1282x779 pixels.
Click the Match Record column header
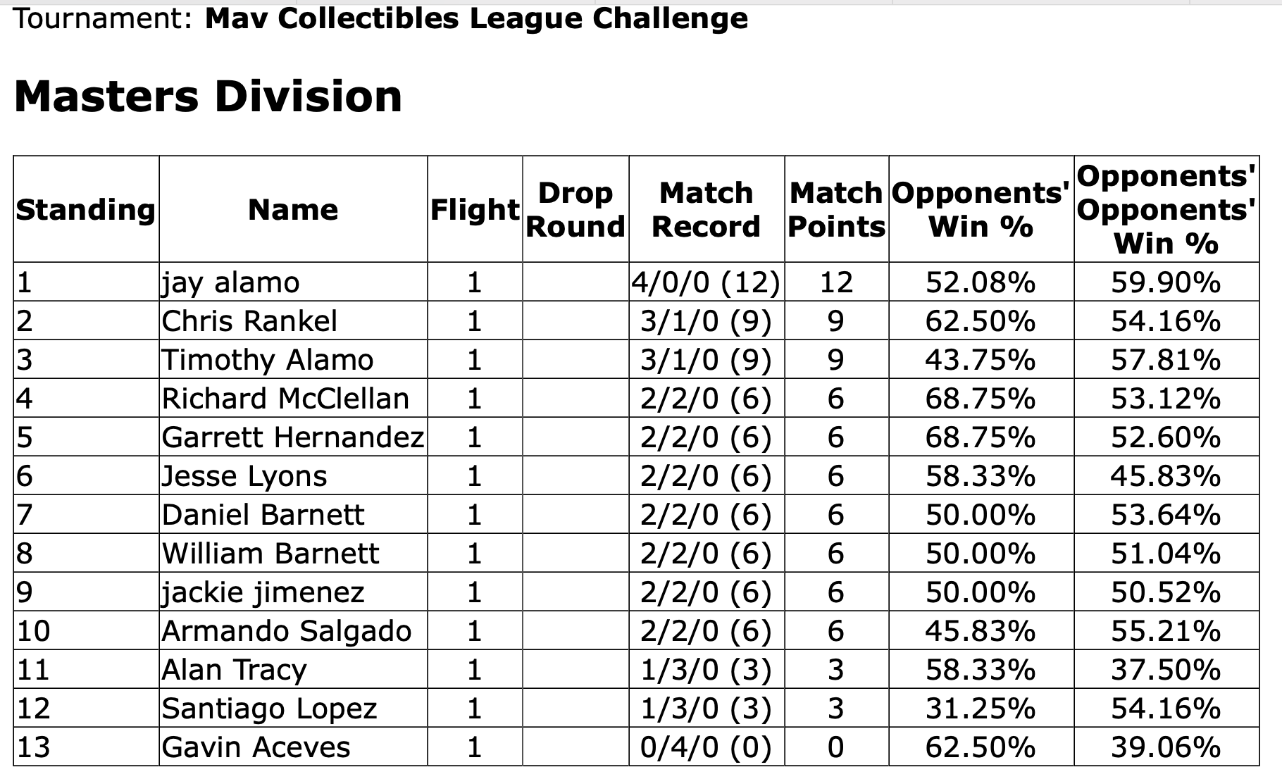[x=707, y=210]
